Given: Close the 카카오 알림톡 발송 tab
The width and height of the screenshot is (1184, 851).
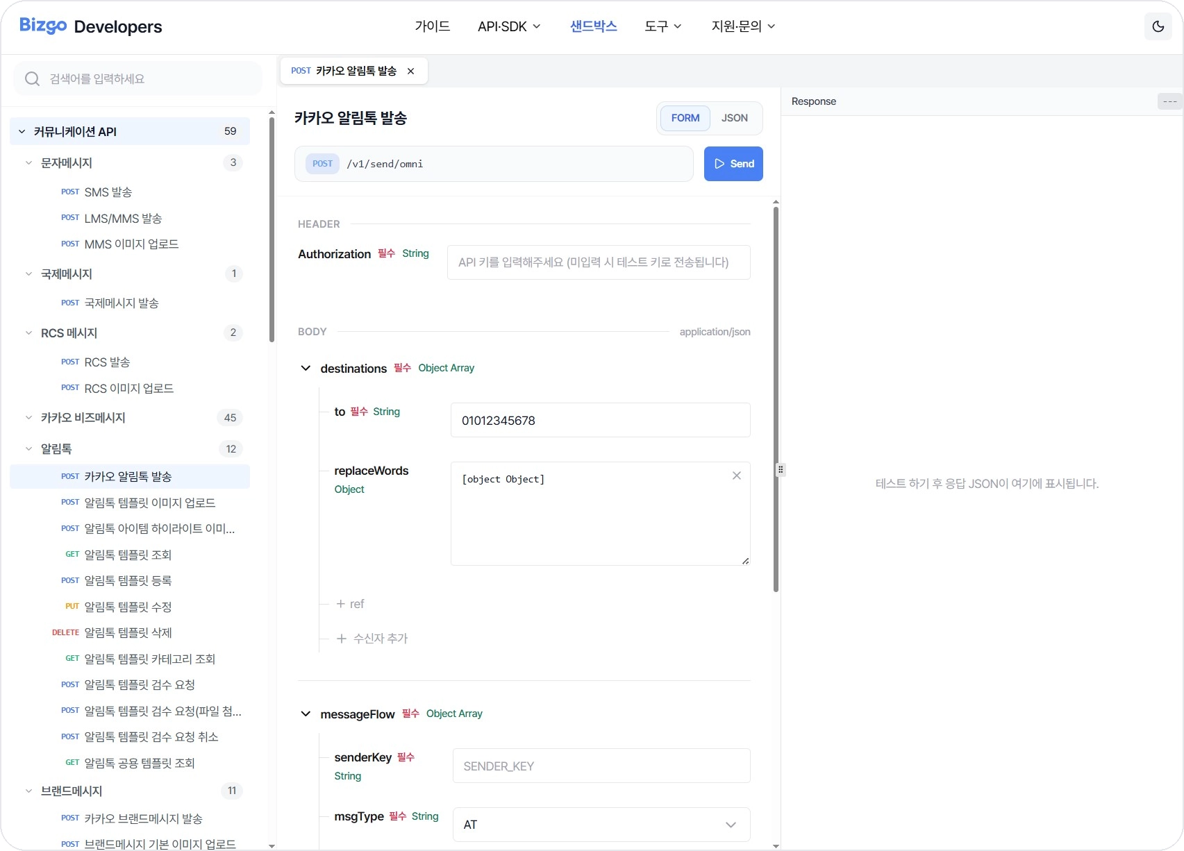Looking at the screenshot, I should point(410,71).
